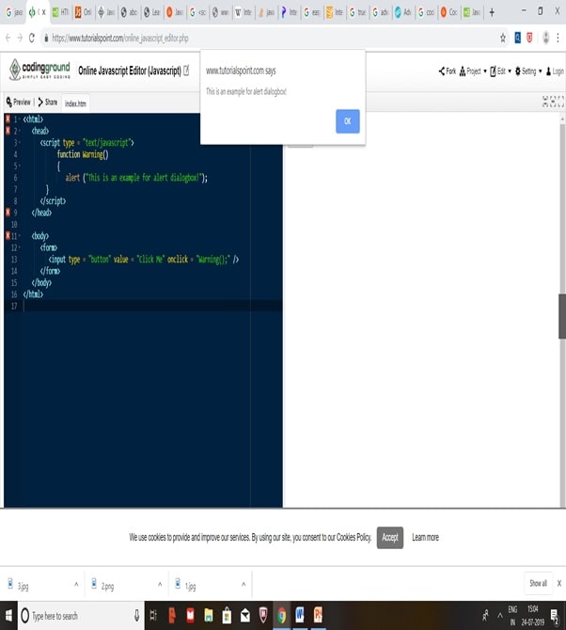
Task: Click the taskbar search box
Action: [81, 616]
